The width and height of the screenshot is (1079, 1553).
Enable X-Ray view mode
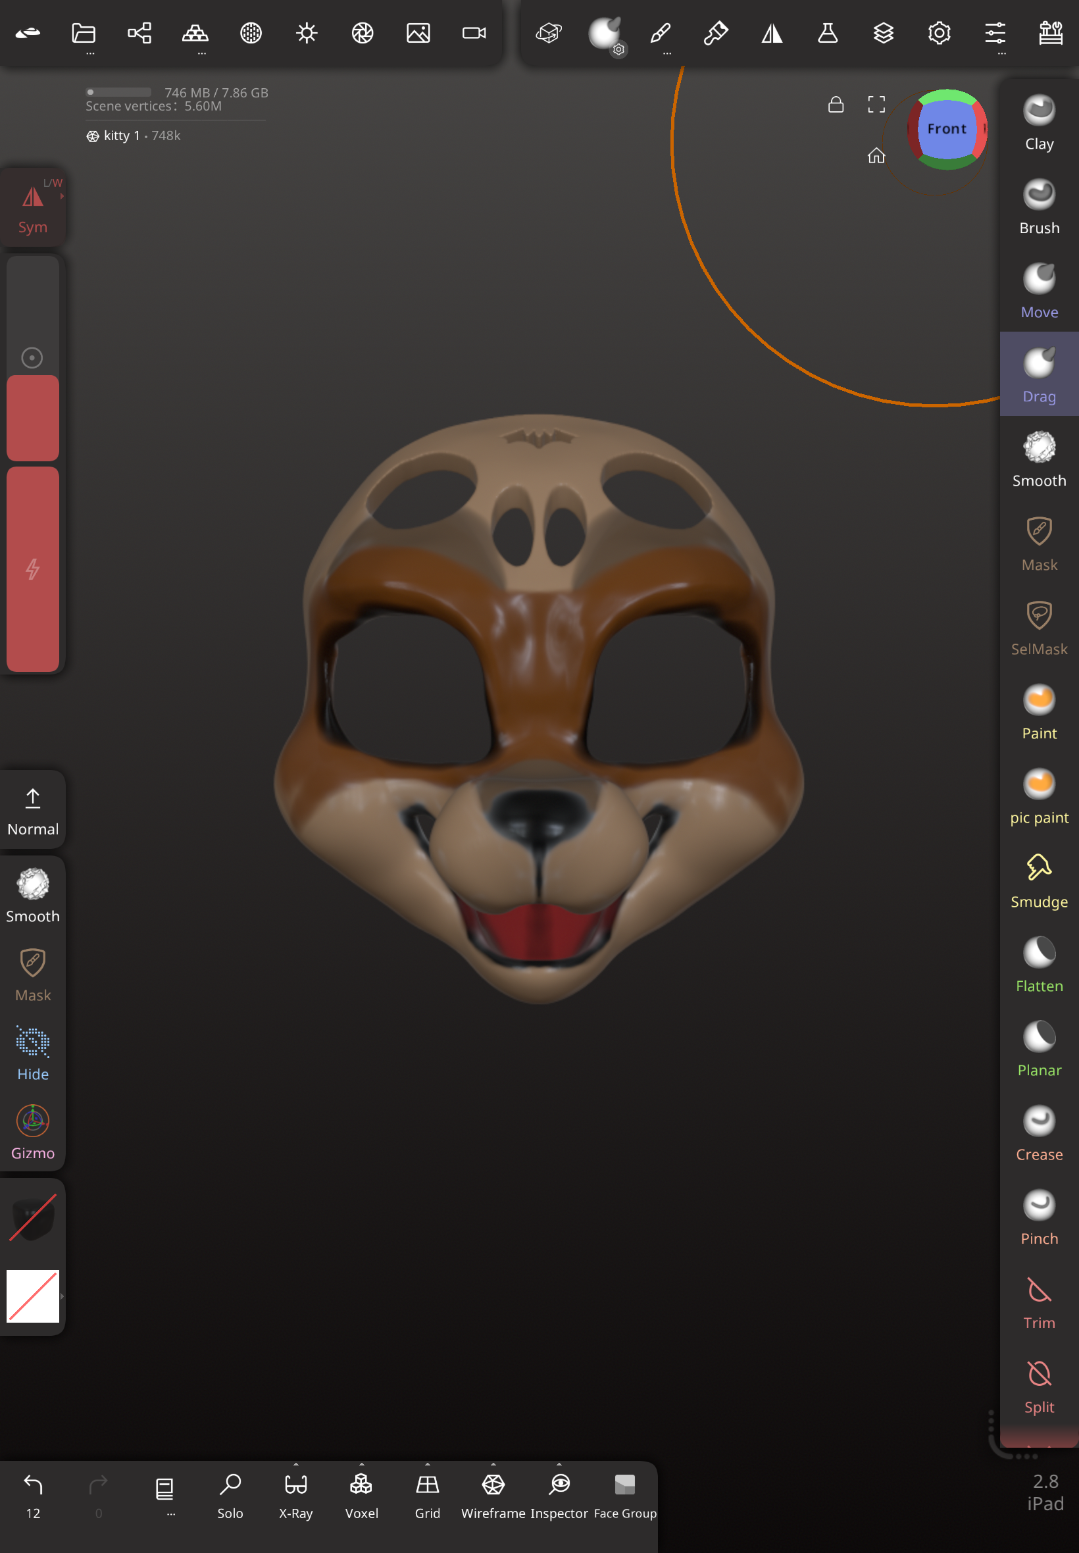pyautogui.click(x=295, y=1495)
